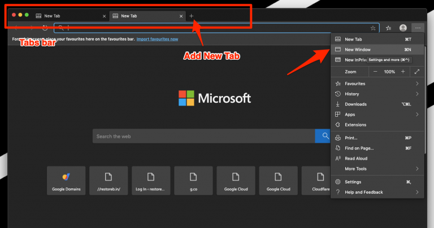Screen dimensions: 434x228
Task: Select New InPrivate window menu item
Action: tap(377, 60)
